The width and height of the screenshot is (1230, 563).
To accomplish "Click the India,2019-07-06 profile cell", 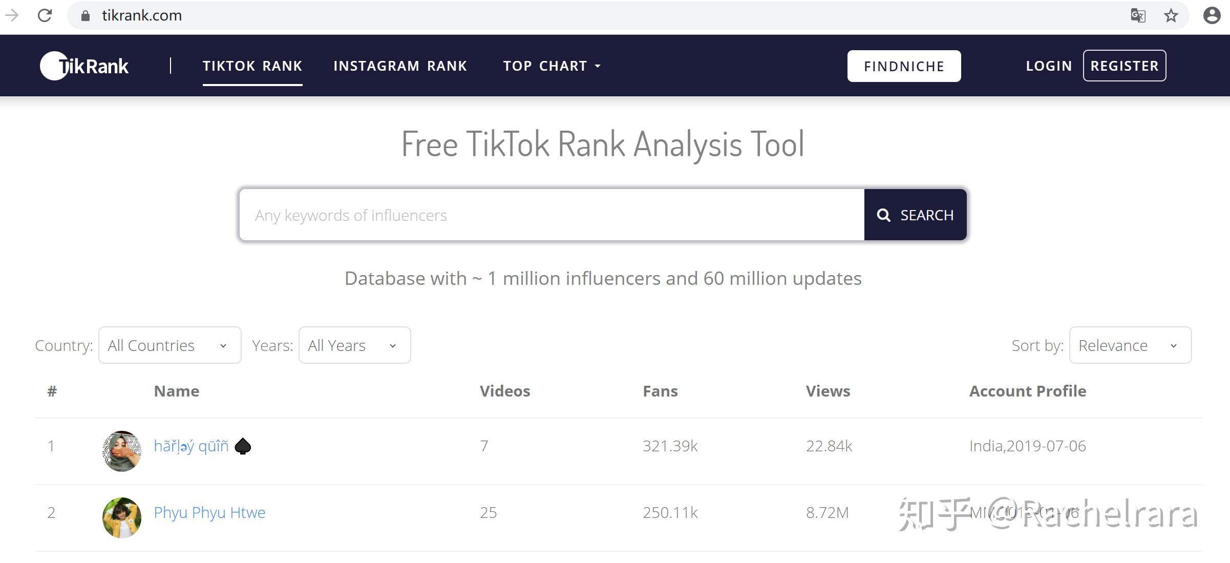I will tap(1028, 446).
